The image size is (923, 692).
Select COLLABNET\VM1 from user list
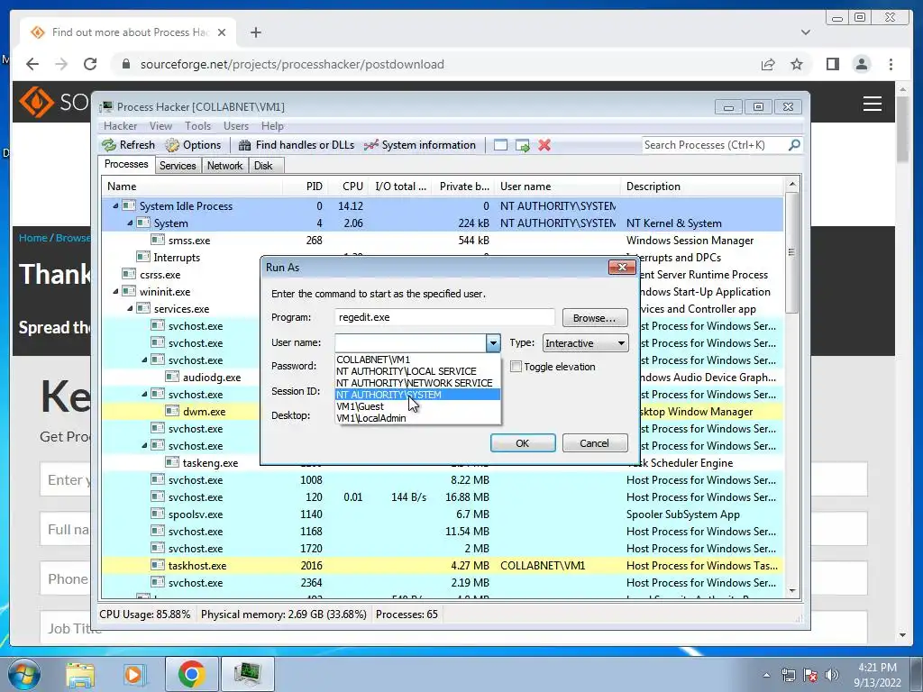click(418, 360)
